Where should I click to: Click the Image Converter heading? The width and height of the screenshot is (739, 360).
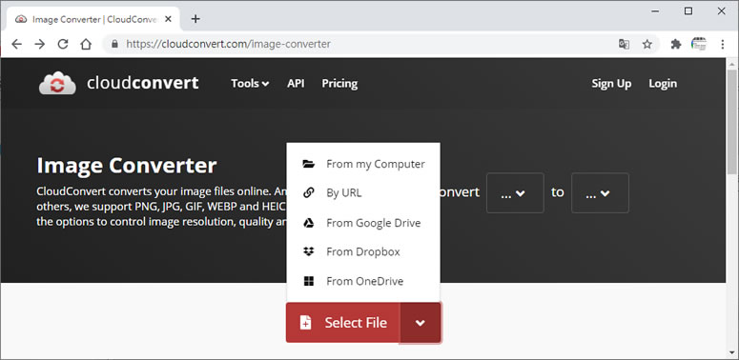pos(127,166)
